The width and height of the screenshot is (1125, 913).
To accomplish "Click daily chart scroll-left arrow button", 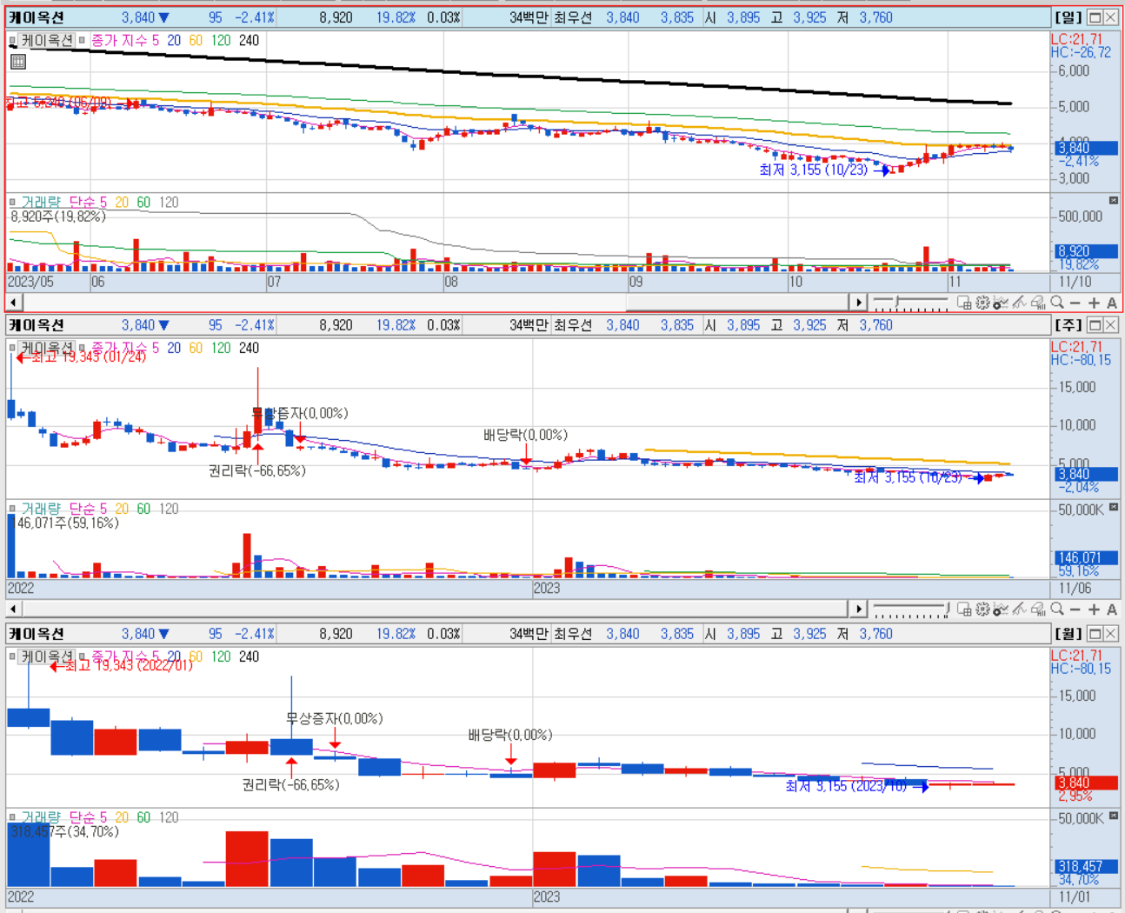I will (x=14, y=303).
